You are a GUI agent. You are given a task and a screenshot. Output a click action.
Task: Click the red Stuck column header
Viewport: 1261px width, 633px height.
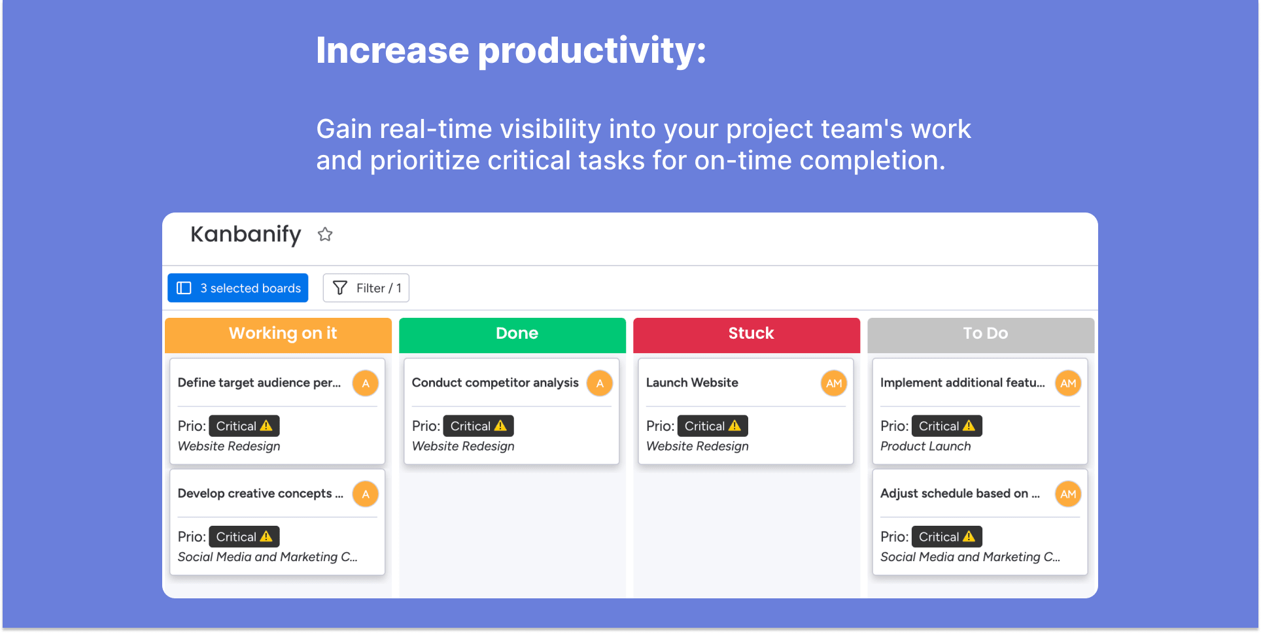(x=747, y=335)
